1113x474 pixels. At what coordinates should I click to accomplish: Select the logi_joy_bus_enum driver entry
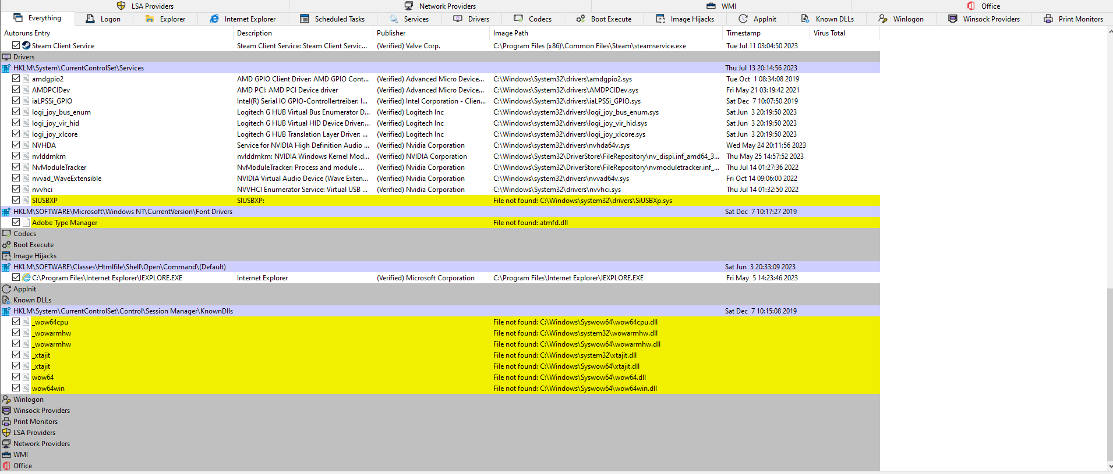tap(440, 112)
